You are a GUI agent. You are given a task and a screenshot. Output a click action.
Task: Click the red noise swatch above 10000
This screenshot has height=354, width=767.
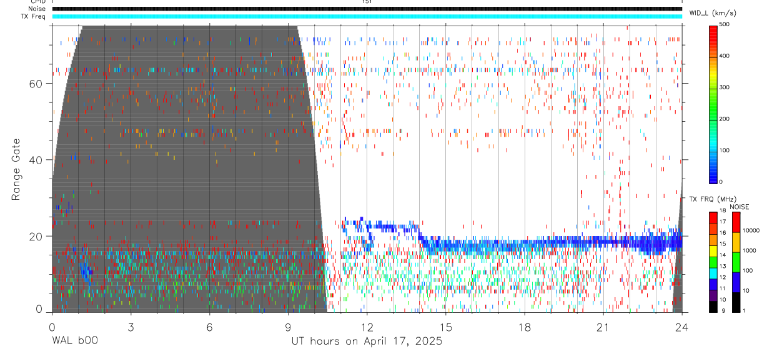coord(736,222)
